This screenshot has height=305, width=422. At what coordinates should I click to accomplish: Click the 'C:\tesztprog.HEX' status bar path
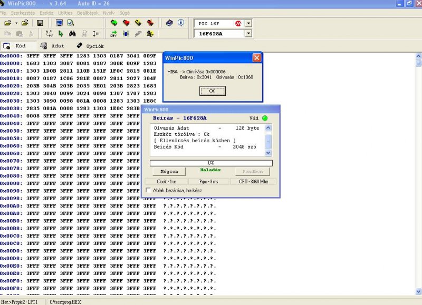(x=65, y=302)
